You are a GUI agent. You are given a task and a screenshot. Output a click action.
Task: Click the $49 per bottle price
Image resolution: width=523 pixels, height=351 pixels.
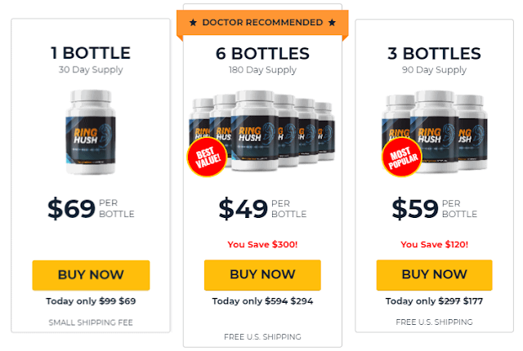[x=262, y=208]
